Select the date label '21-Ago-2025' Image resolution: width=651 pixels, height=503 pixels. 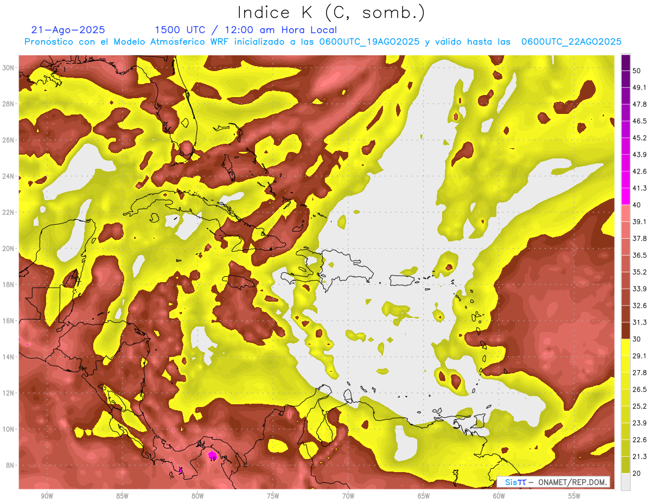coord(68,30)
